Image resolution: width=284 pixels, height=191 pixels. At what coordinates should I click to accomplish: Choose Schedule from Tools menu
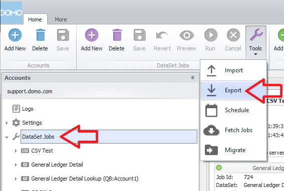coord(233,110)
